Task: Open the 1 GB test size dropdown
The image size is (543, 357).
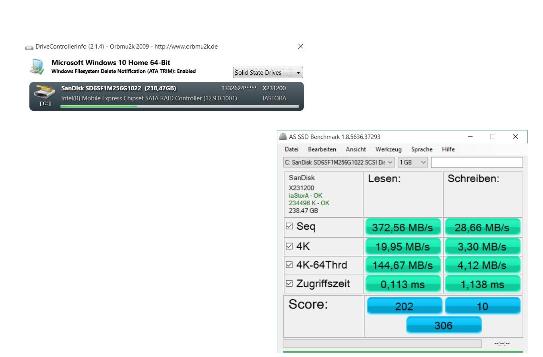Action: coord(413,162)
